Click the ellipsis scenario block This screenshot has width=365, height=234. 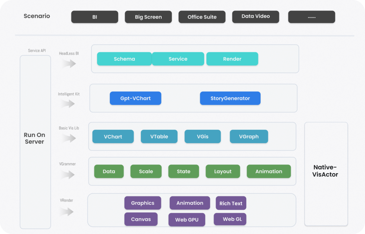point(312,17)
